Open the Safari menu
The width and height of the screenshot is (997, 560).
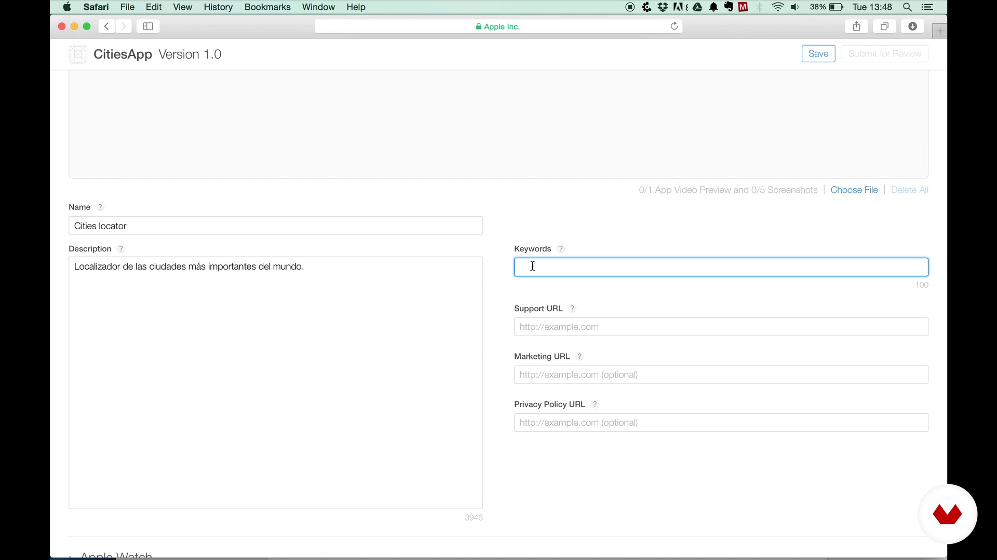pyautogui.click(x=96, y=7)
